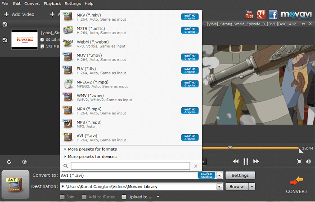Enable the Join checkbox
This screenshot has width=315, height=202.
[x=63, y=197]
